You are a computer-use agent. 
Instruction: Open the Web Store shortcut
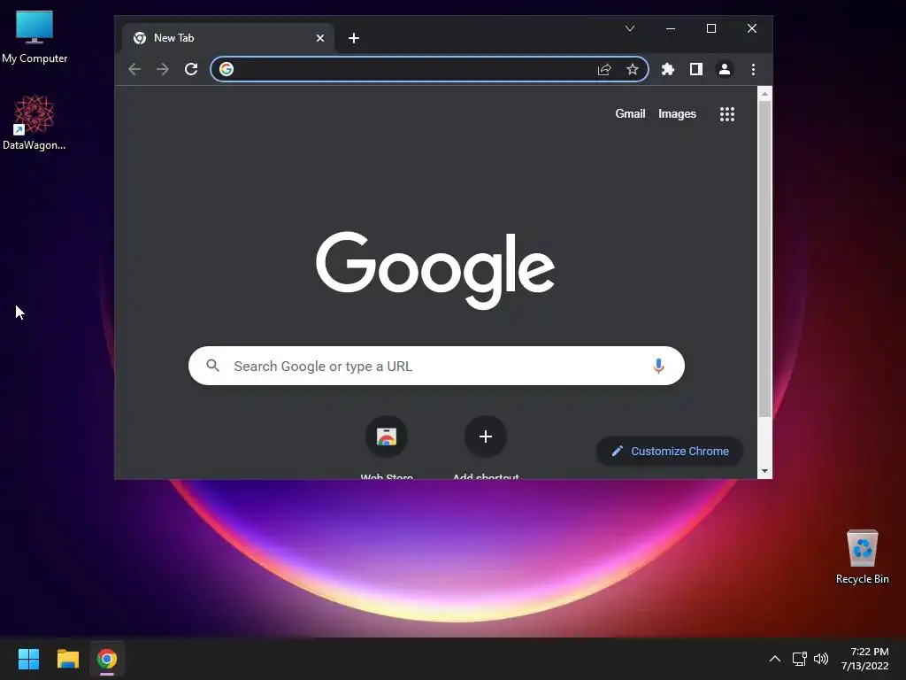[x=387, y=437]
